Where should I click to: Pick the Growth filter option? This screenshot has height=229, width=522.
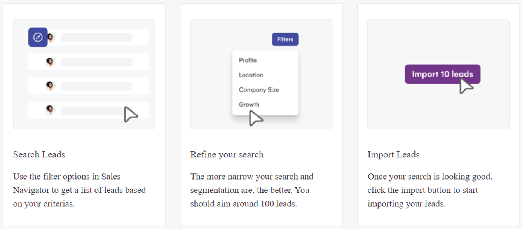(x=249, y=105)
